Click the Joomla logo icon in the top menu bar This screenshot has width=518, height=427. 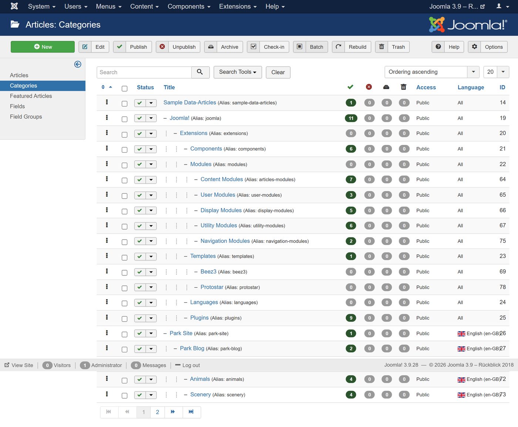pos(14,6)
